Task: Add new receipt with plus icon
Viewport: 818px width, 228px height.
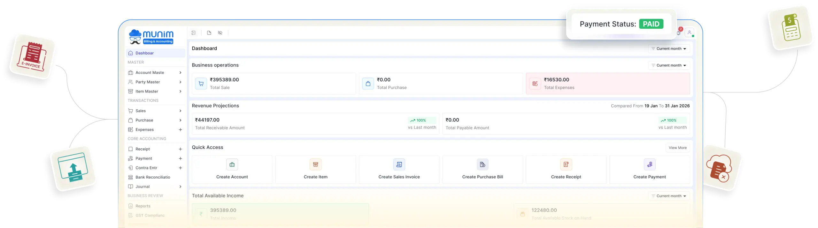Action: click(x=181, y=149)
